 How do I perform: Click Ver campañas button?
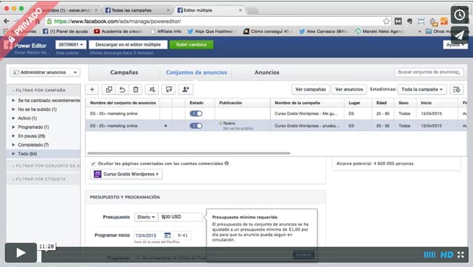[x=310, y=89]
